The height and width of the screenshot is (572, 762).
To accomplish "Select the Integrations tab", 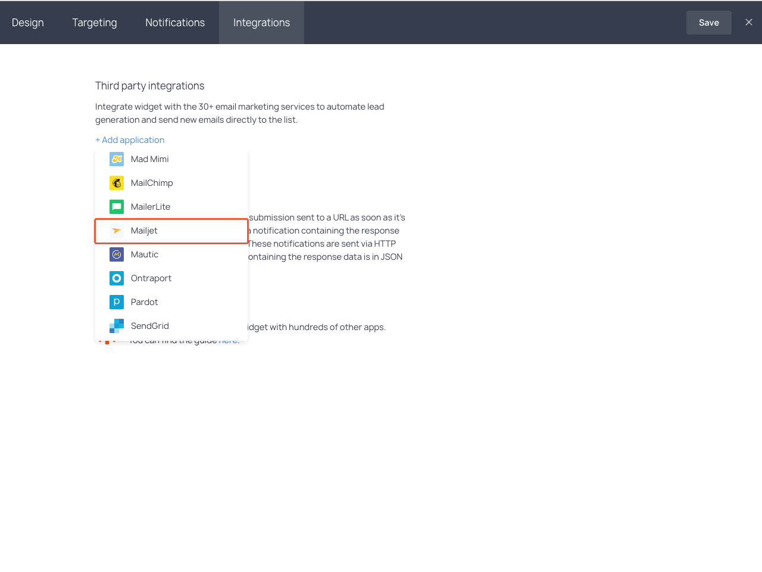I will (x=261, y=23).
